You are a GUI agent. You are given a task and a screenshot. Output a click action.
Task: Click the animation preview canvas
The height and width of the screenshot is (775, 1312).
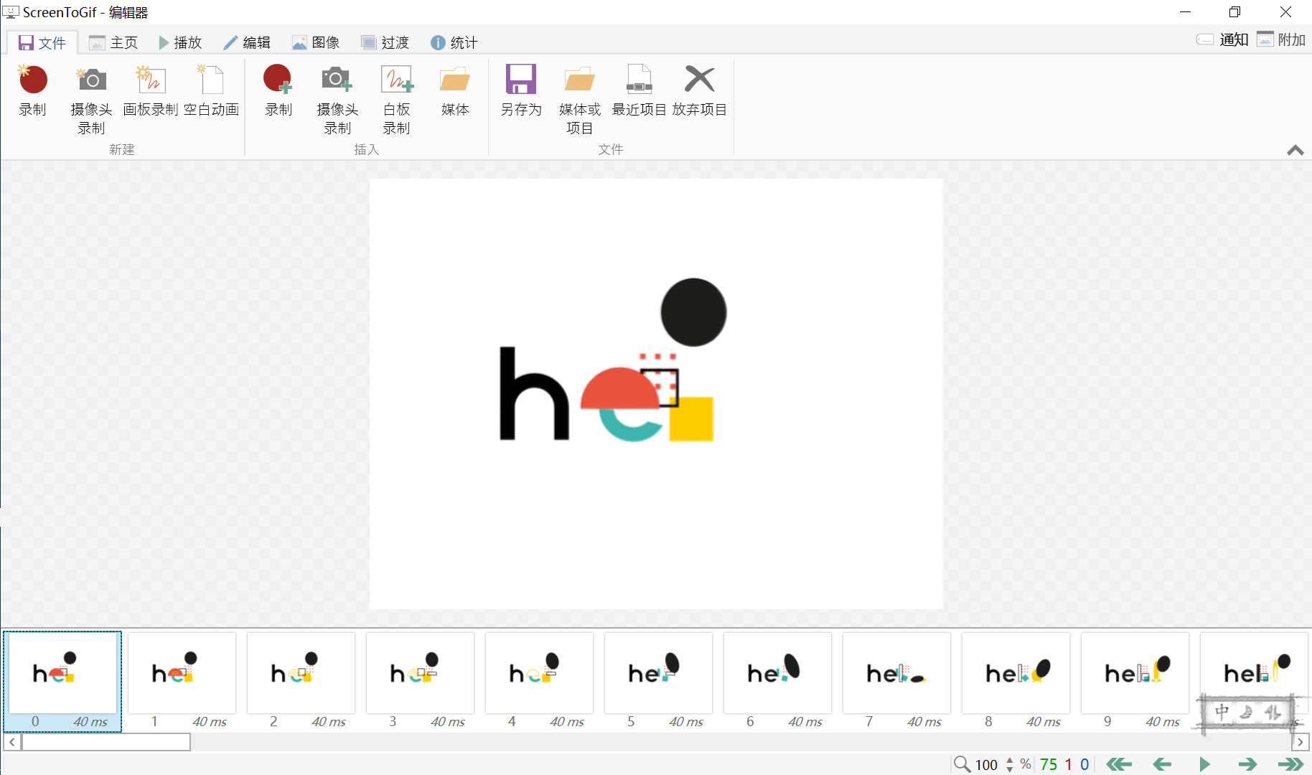(x=655, y=394)
